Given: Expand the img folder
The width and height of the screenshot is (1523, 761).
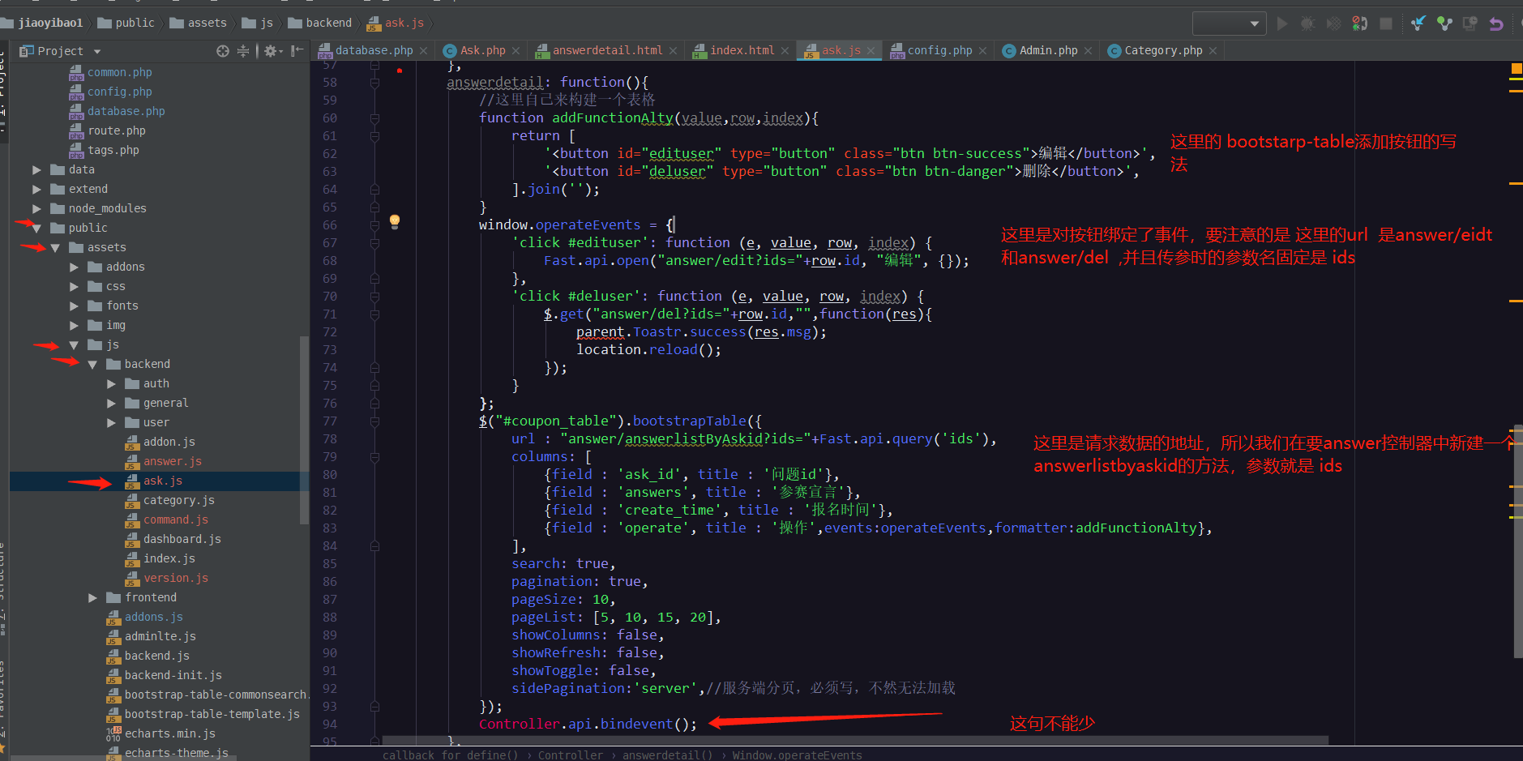Looking at the screenshot, I should pos(74,326).
